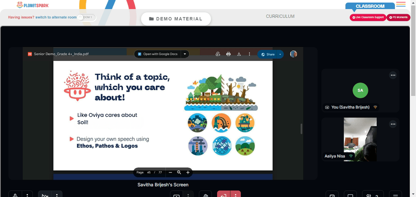Click Aaliya Nisa's video thumbnail
The height and width of the screenshot is (197, 416).
[x=360, y=139]
